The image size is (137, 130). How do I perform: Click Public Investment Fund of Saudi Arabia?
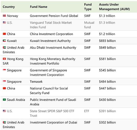click(x=53, y=102)
